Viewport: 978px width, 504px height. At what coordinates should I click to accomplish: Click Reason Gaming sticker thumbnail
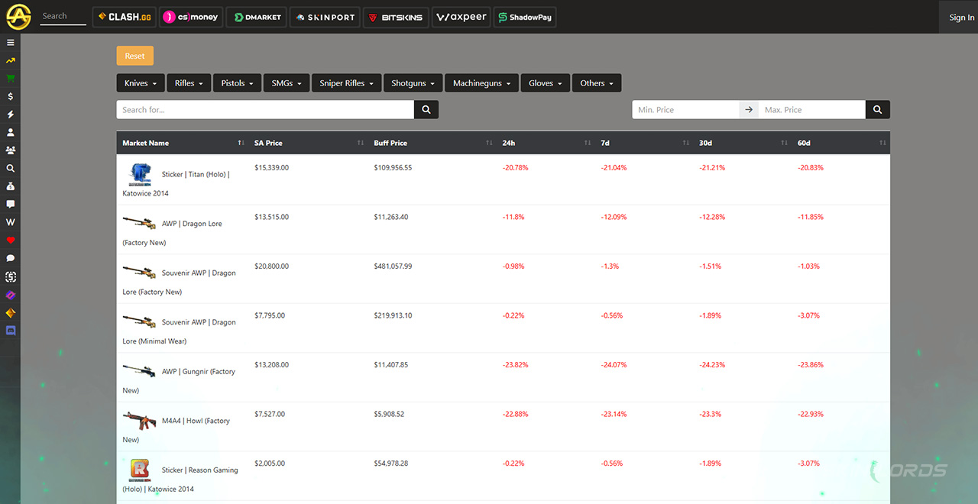139,470
